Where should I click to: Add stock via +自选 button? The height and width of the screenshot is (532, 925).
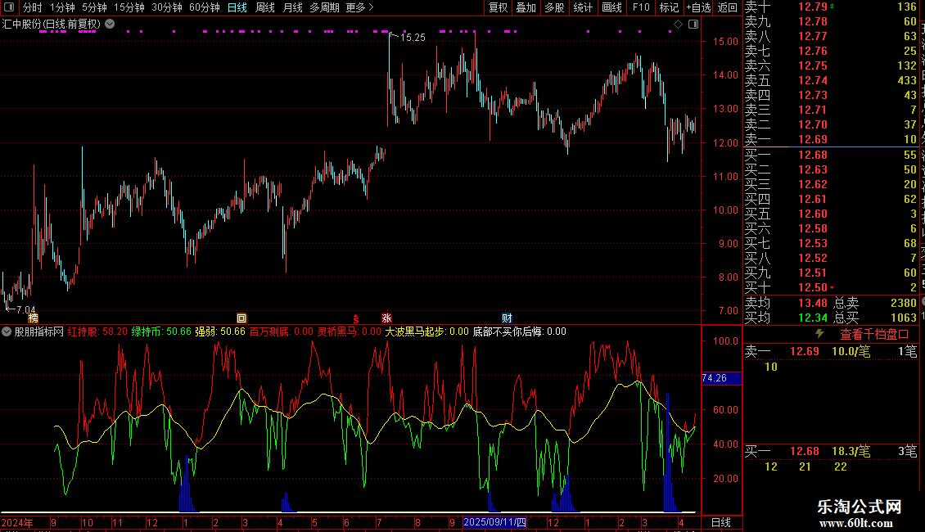point(699,7)
